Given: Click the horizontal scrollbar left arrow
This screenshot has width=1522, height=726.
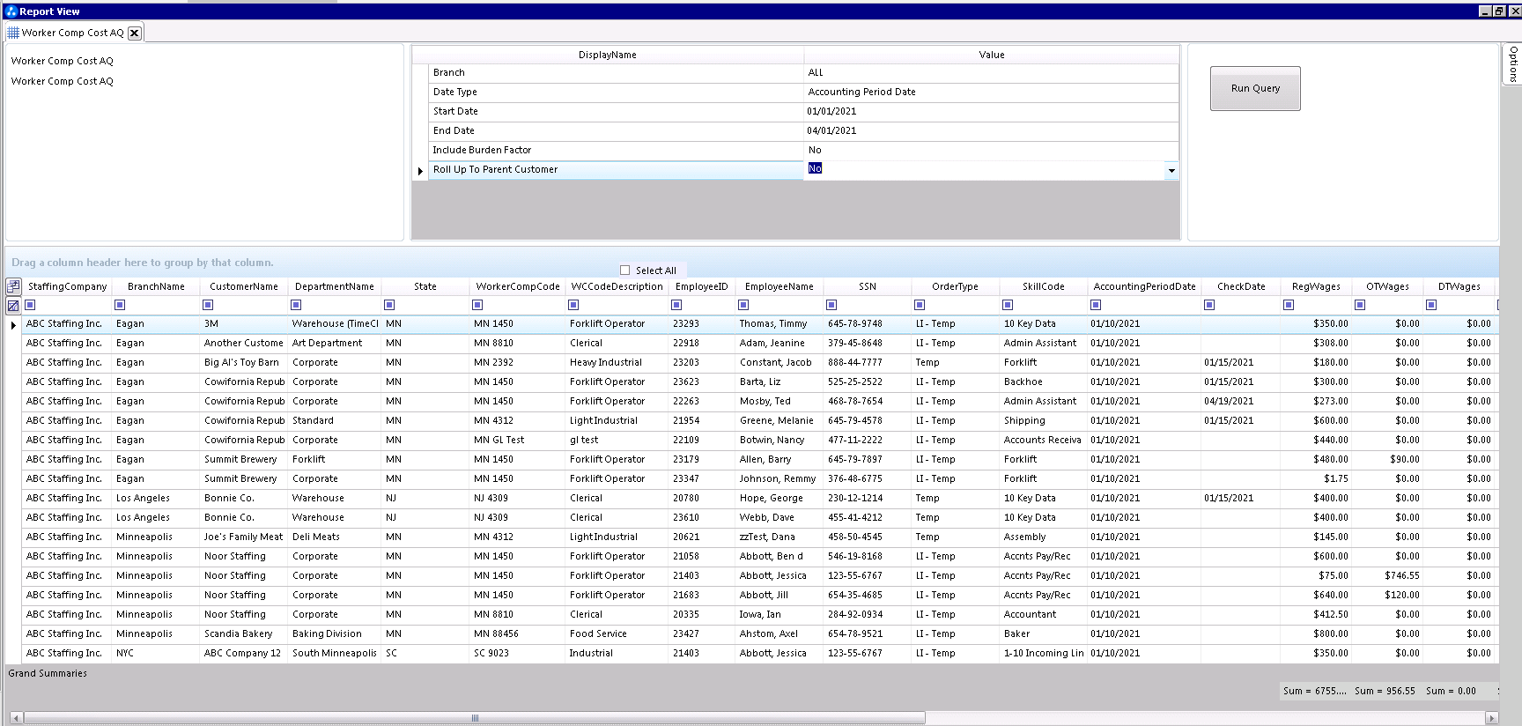Looking at the screenshot, I should [x=16, y=718].
